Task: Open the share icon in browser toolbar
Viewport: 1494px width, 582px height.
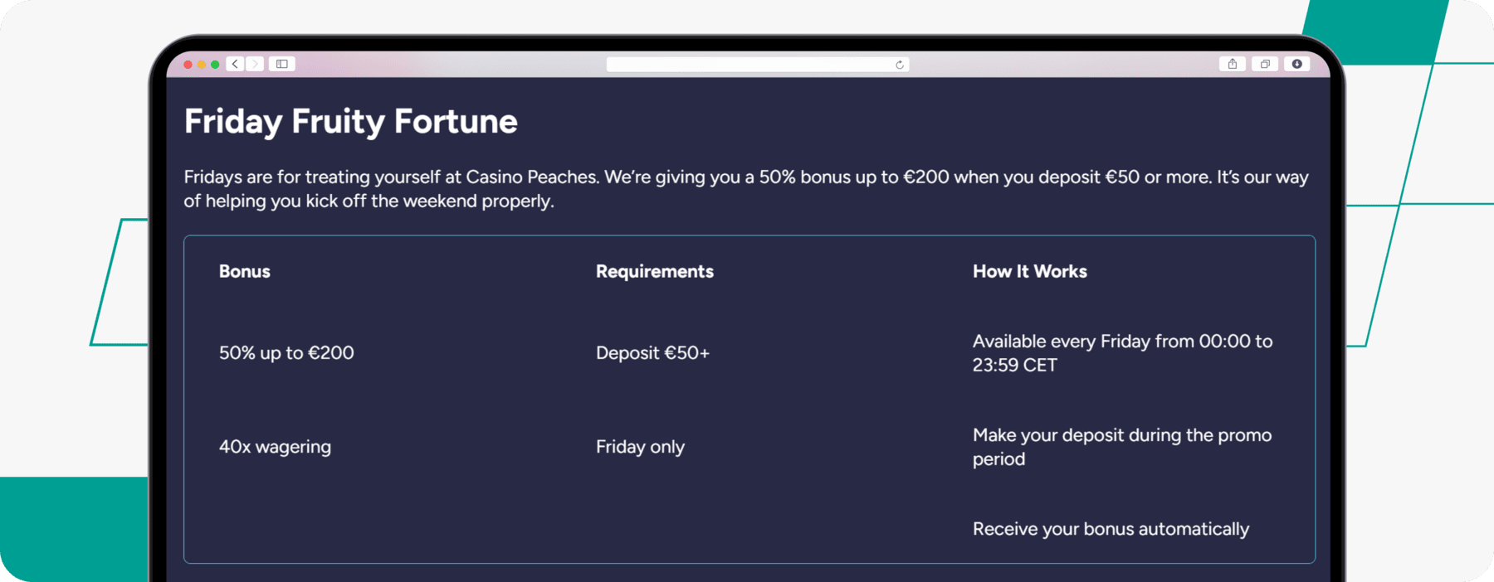Action: 1233,64
